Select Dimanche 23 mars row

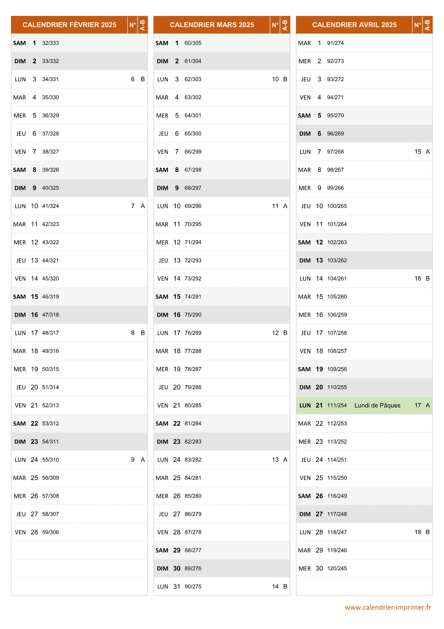click(x=222, y=442)
